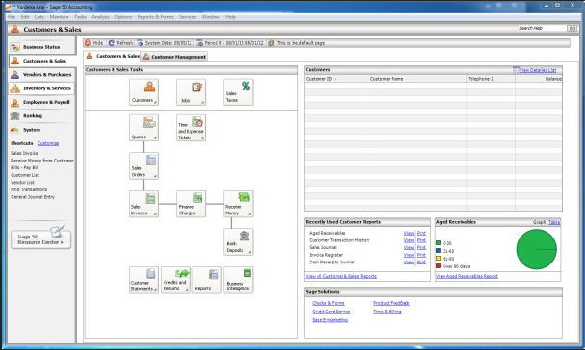Image resolution: width=585 pixels, height=350 pixels.
Task: Open Find Transactions shortcut
Action: click(29, 189)
